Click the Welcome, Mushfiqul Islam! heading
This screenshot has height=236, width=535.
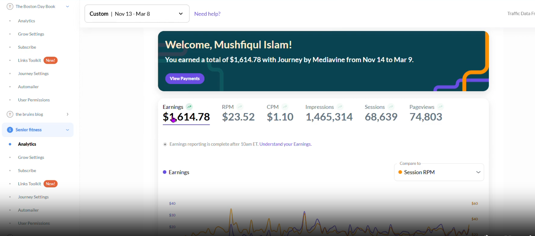[x=228, y=45]
